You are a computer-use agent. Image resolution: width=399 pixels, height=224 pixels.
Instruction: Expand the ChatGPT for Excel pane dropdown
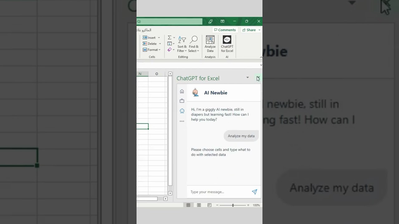click(x=247, y=77)
